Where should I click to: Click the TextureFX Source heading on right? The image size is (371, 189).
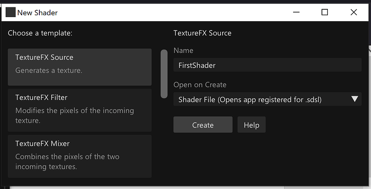point(203,33)
